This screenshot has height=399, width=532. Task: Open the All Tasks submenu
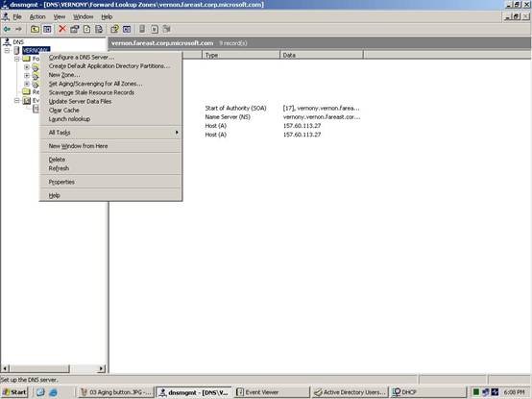(111, 133)
